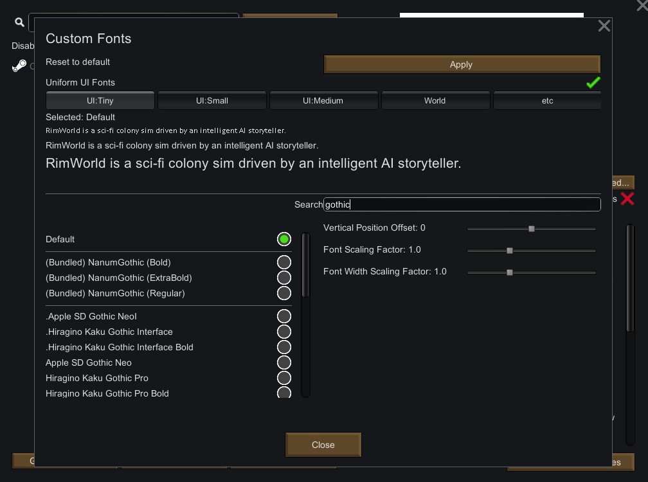Screen dimensions: 648x482
Task: Switch to the UI:Tiny tab
Action: (x=100, y=101)
